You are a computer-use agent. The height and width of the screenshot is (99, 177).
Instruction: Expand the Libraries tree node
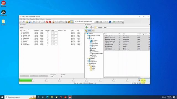pyautogui.click(x=87, y=58)
